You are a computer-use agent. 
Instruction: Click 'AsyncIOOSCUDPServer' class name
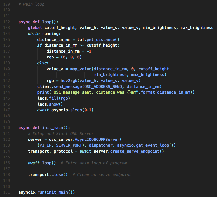(97, 140)
